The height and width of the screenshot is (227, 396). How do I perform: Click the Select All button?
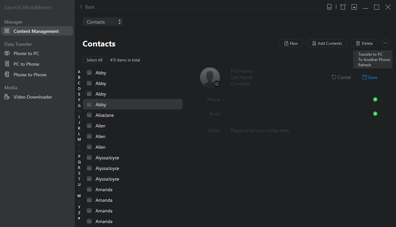coord(95,60)
